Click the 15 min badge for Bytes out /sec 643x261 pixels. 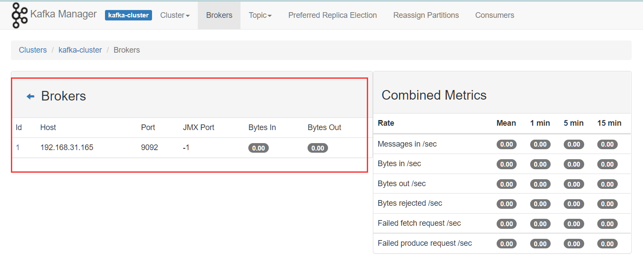(x=607, y=184)
